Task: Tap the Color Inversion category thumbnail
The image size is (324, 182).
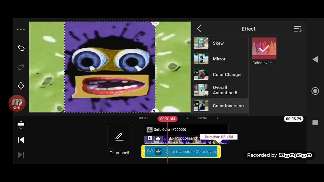Action: (201, 106)
